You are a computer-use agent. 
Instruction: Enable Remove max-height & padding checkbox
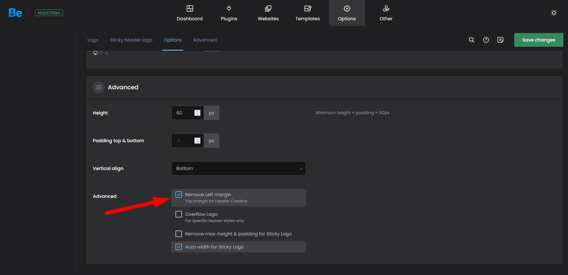click(179, 234)
